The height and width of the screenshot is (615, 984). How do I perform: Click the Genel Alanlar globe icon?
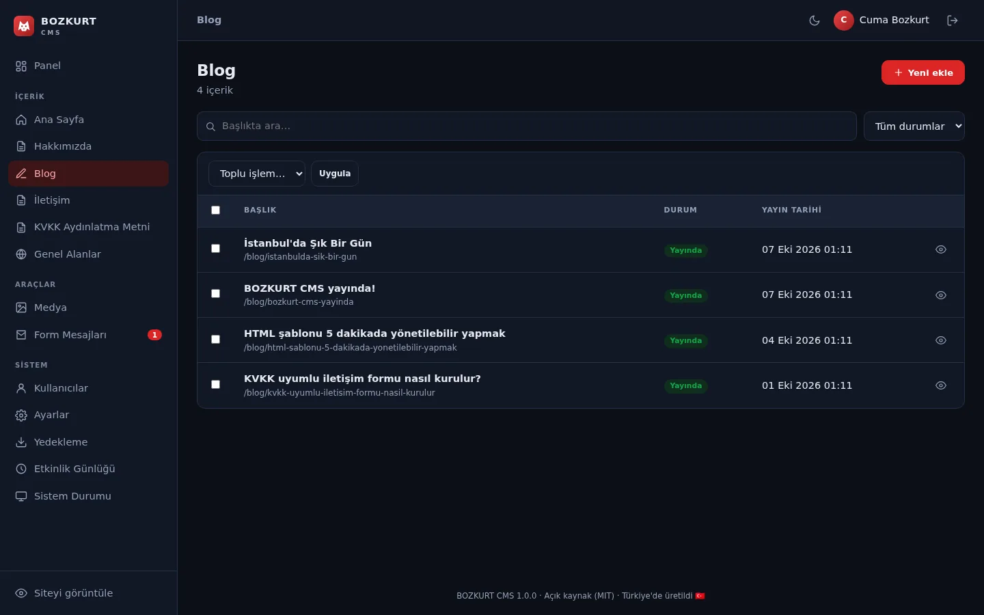click(x=21, y=254)
